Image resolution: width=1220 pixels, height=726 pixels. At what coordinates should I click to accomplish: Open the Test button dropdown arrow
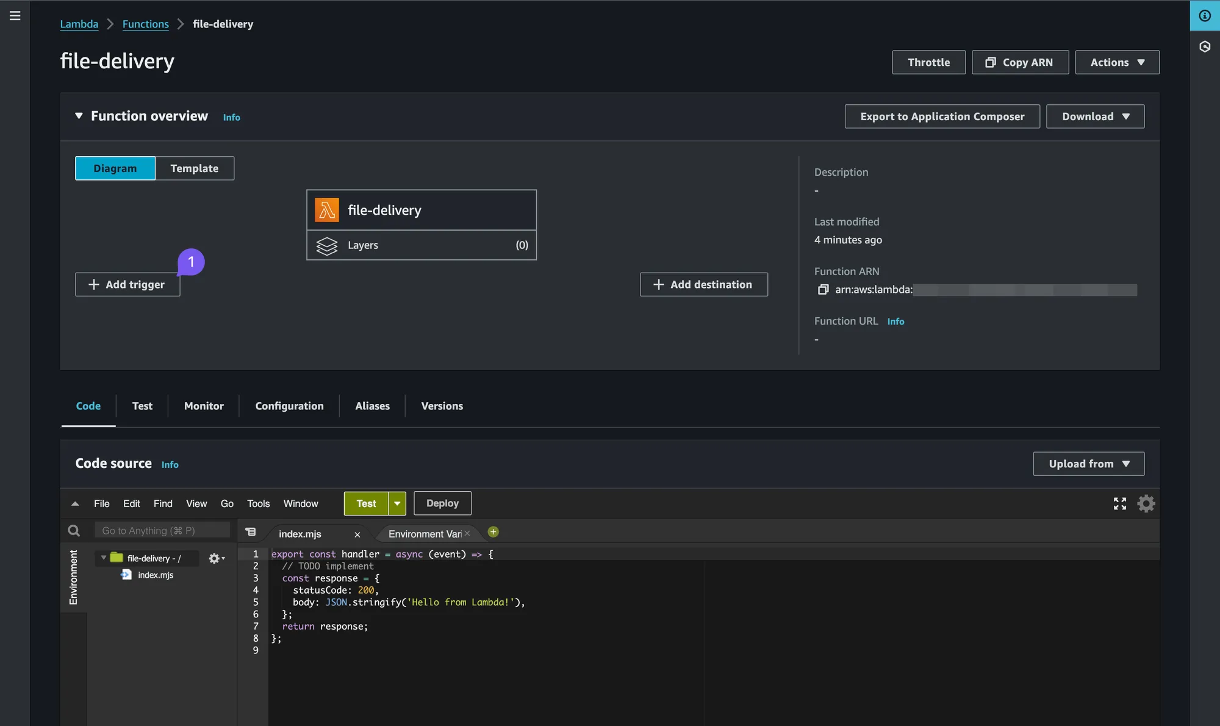pos(397,503)
